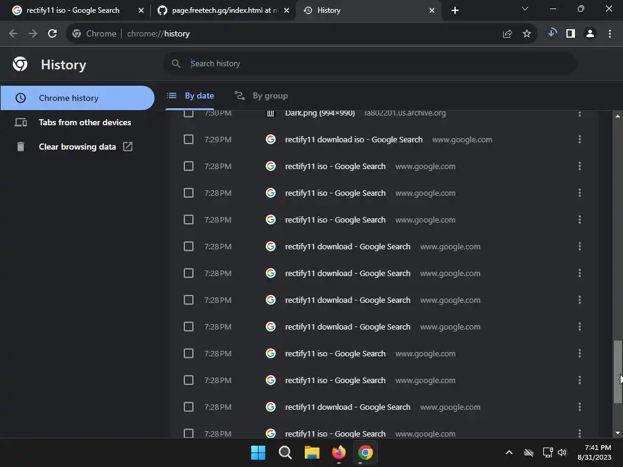
Task: Open the Downloads toolbar icon
Action: (551, 33)
